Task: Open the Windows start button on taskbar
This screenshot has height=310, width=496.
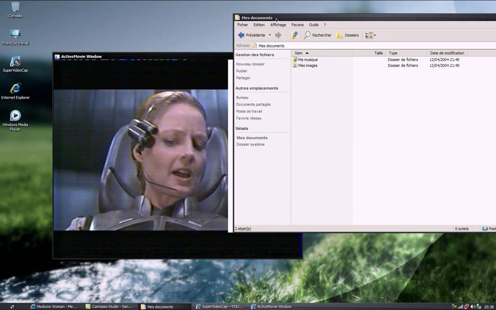Action: 12,307
